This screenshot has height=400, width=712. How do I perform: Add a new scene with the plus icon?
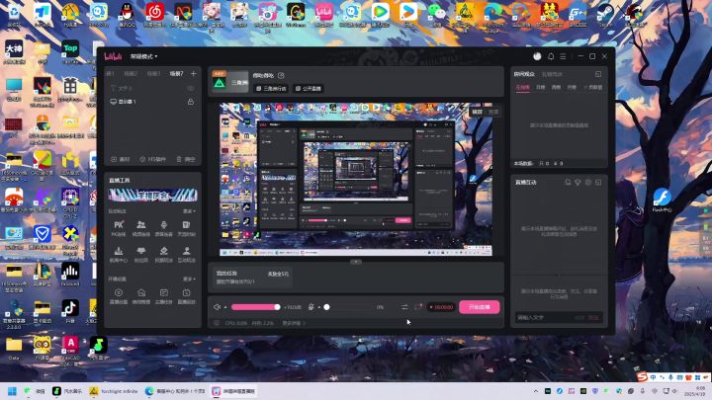(x=194, y=73)
